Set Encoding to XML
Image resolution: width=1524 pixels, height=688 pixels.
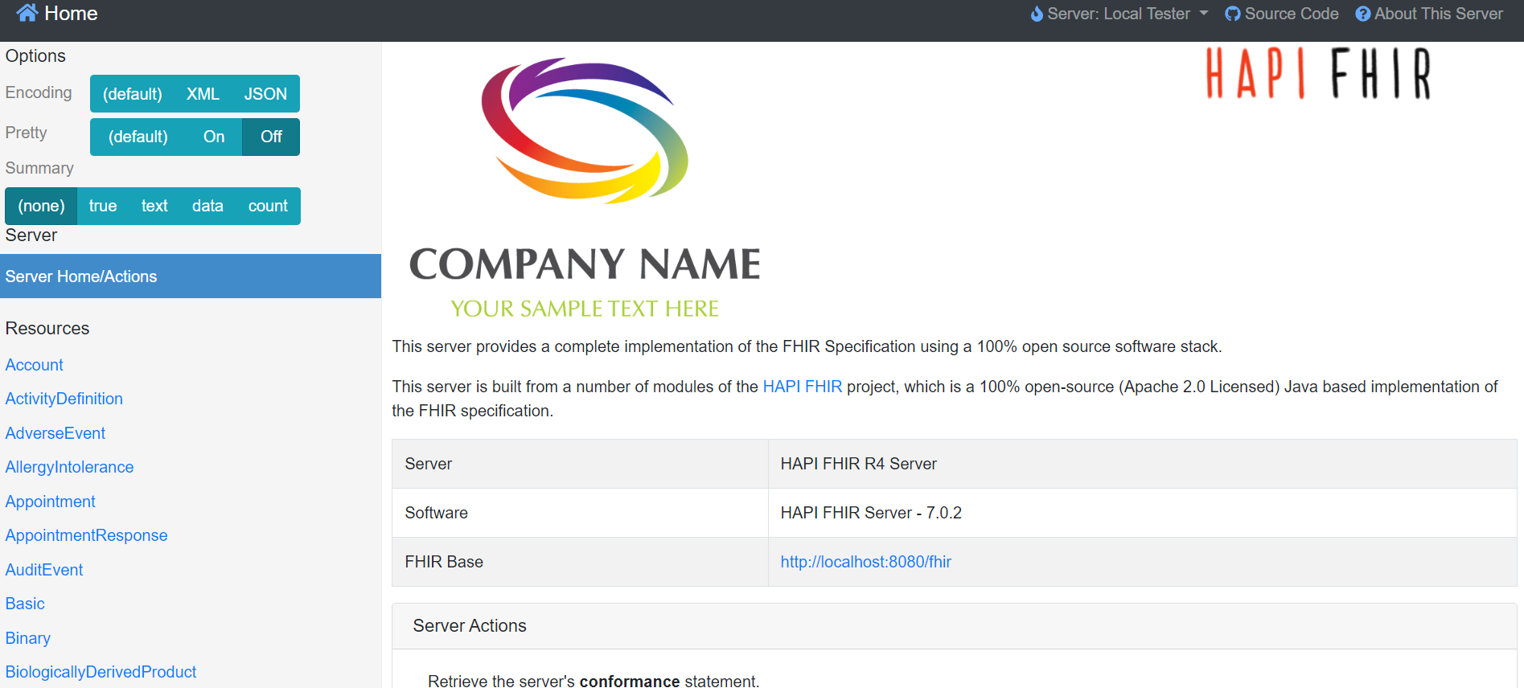203,94
